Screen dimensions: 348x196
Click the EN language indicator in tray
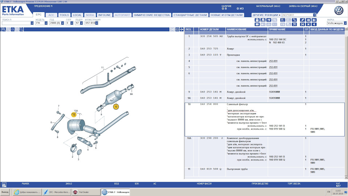(x=329, y=192)
